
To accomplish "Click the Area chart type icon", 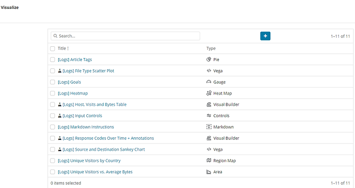I will 209,172.
